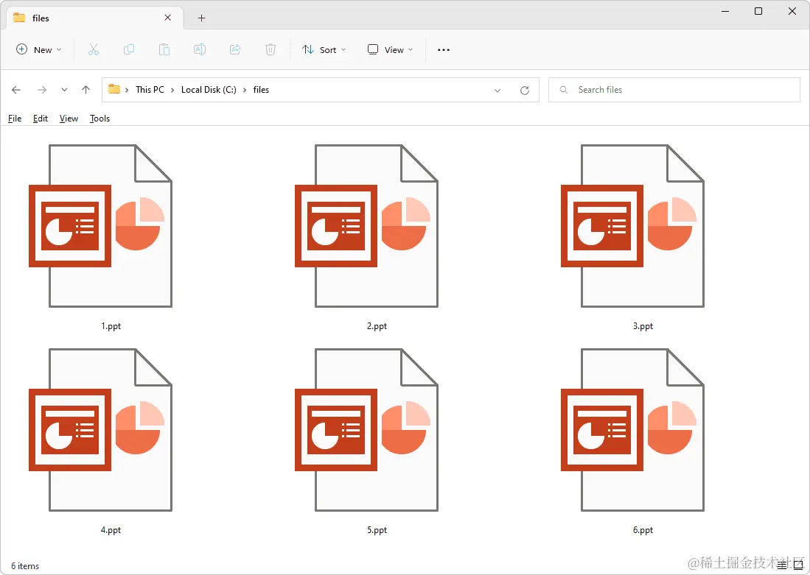
Task: Maximize the File Explorer window
Action: pos(758,11)
